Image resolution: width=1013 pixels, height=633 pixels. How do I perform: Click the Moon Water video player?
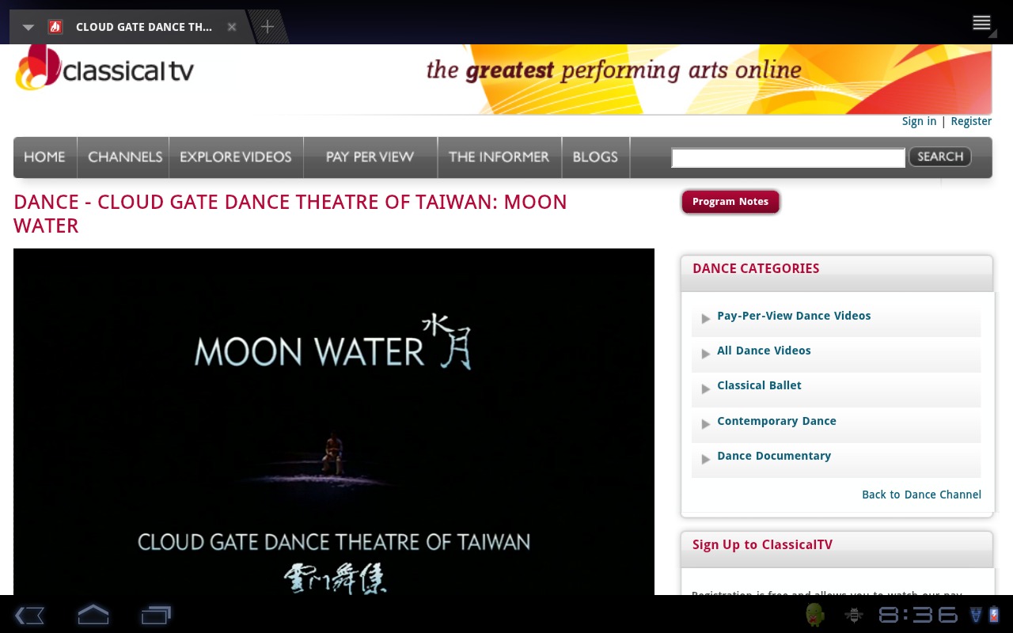[334, 422]
